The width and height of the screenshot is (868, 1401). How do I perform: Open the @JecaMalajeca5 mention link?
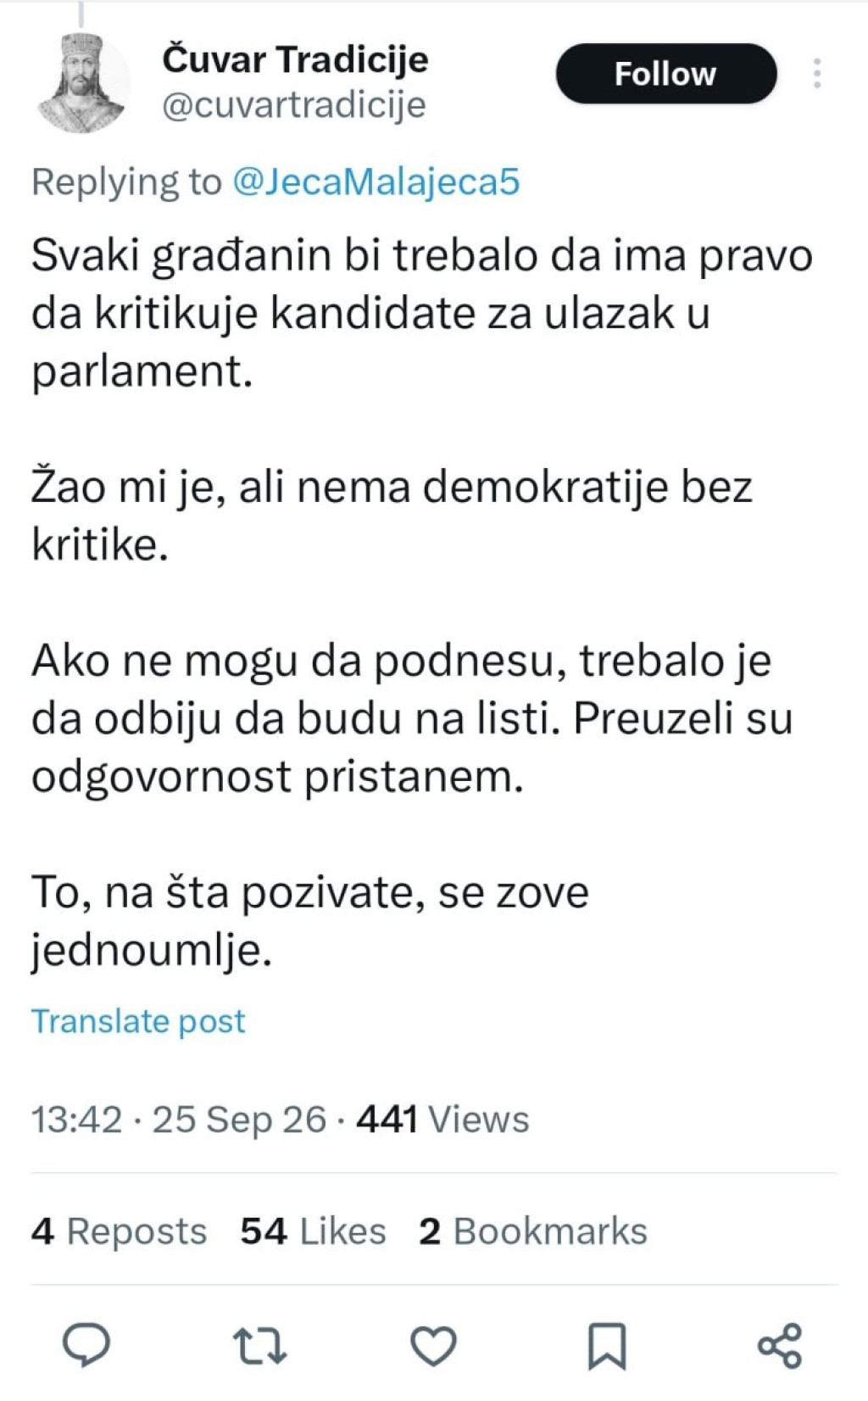[x=376, y=182]
